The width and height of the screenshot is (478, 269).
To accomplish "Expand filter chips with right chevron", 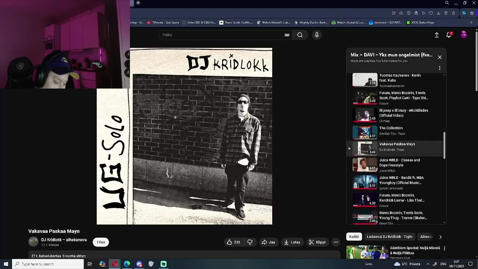I will click(x=440, y=237).
